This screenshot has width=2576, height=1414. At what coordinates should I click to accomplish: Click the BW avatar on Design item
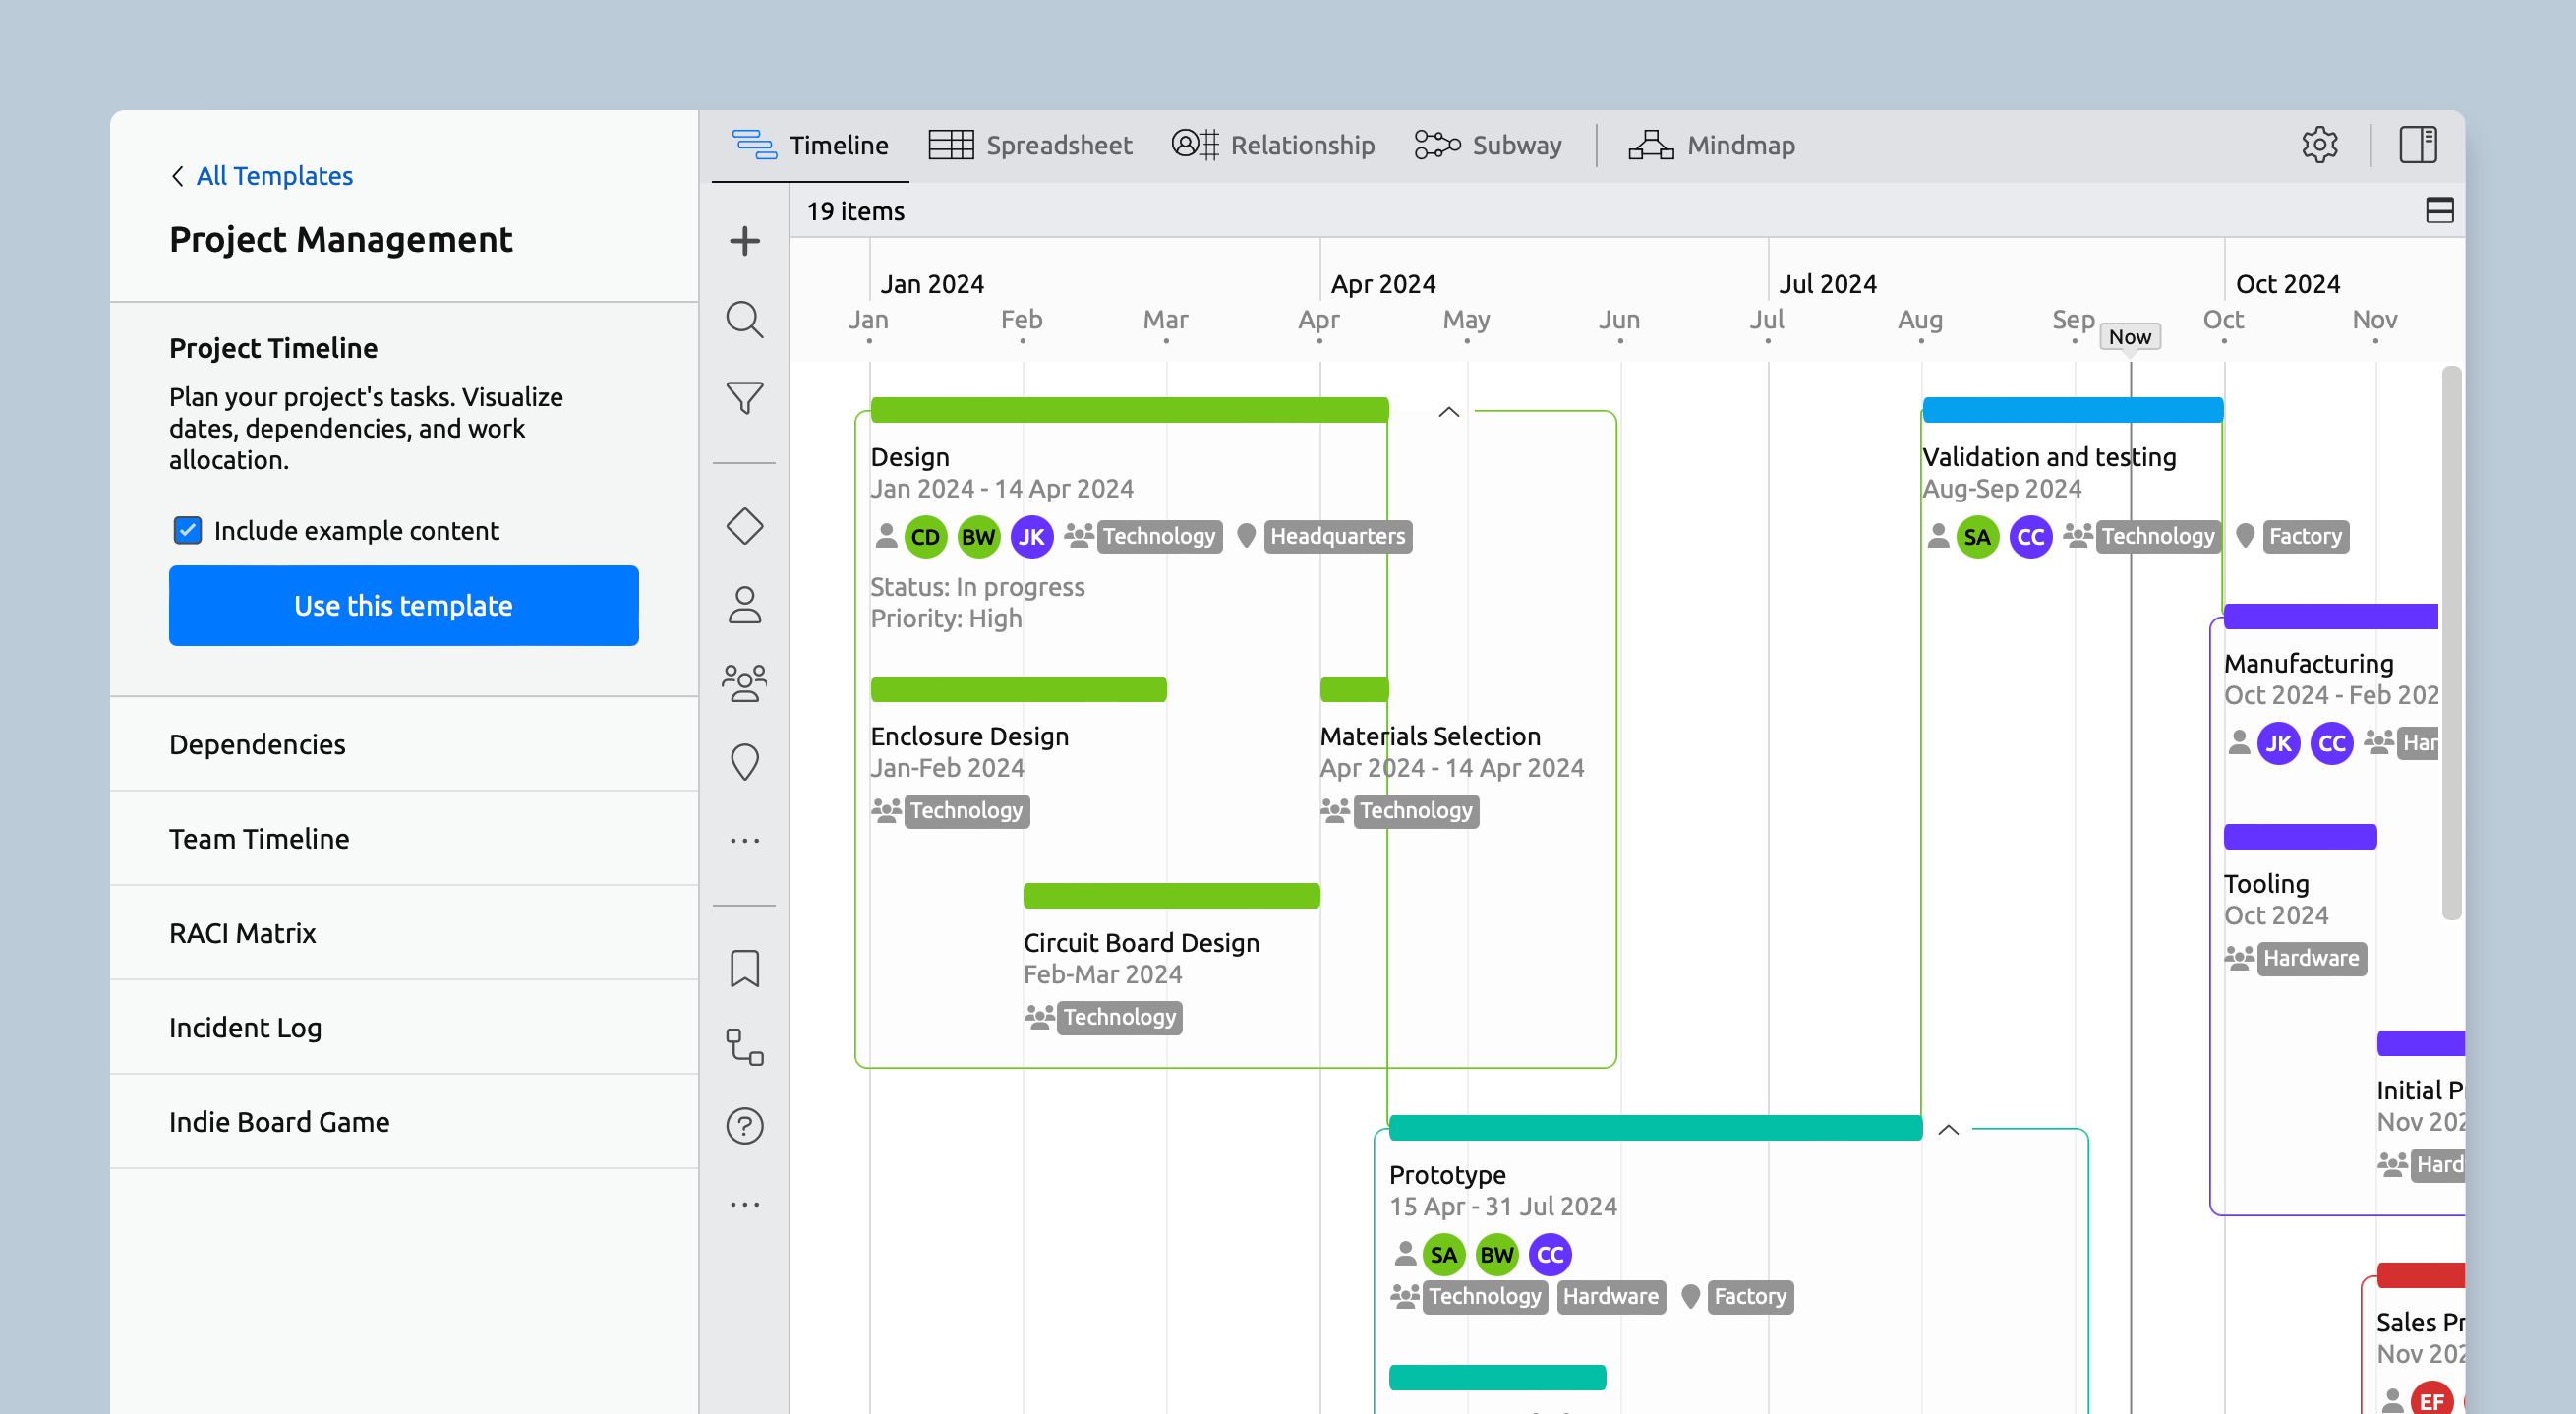coord(978,537)
